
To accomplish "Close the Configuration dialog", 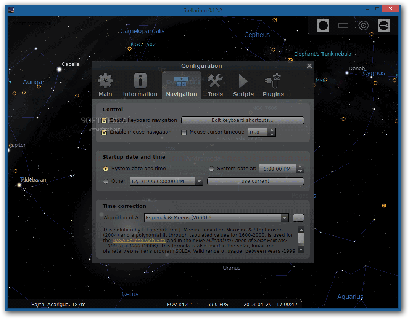I will (x=309, y=66).
